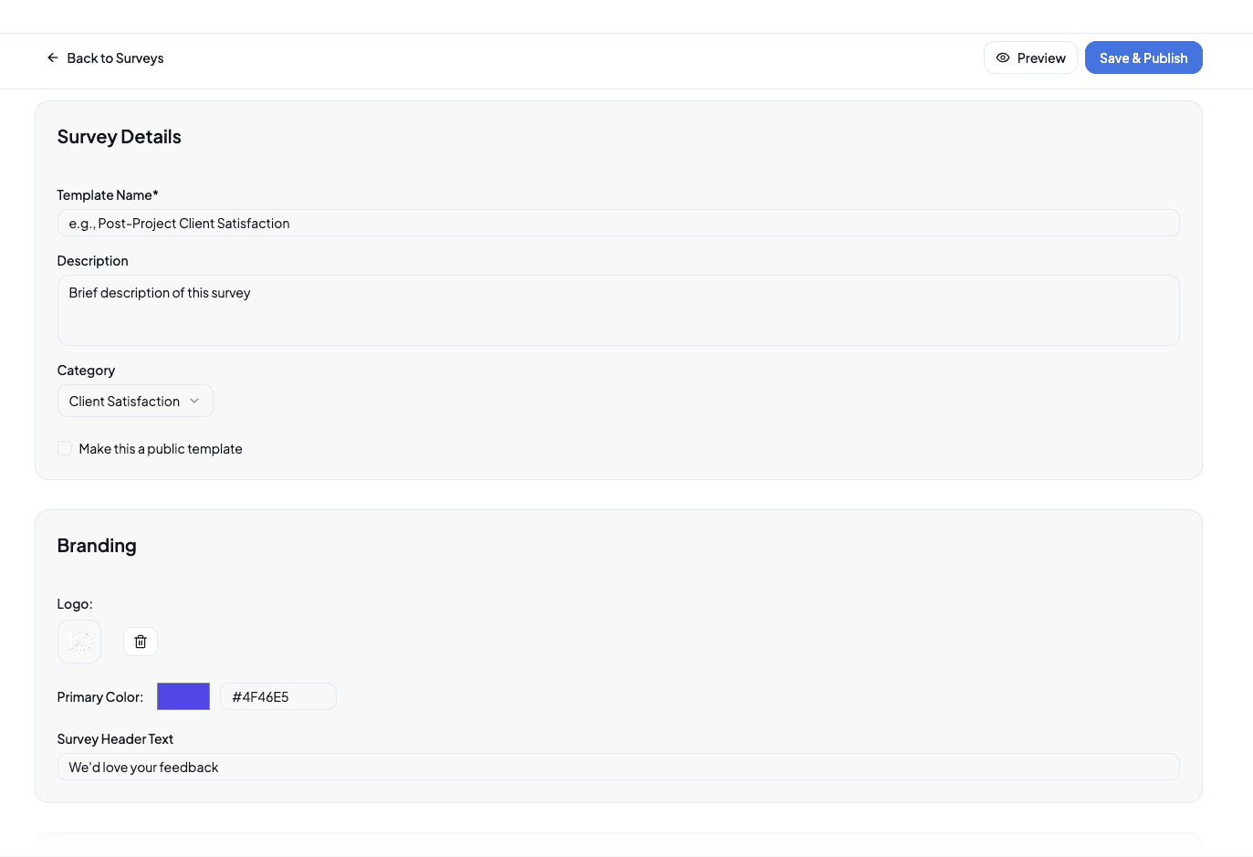Click the hex color value #4F46E5
Image resolution: width=1253 pixels, height=857 pixels.
click(277, 696)
